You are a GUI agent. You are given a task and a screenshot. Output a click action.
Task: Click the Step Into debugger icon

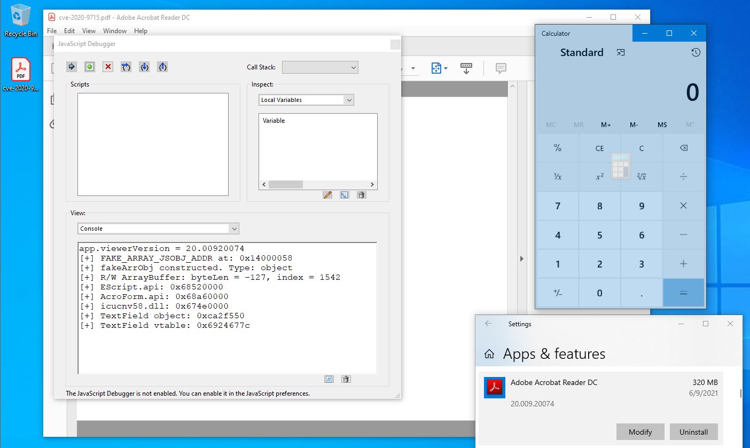coord(144,67)
